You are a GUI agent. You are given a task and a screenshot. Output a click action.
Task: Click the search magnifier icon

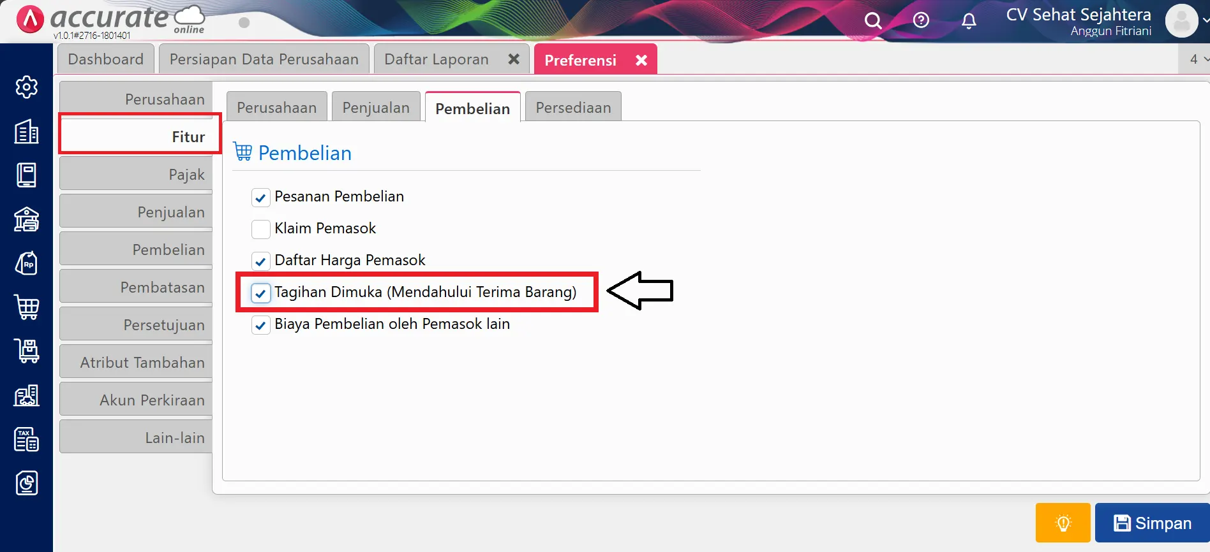(x=873, y=21)
